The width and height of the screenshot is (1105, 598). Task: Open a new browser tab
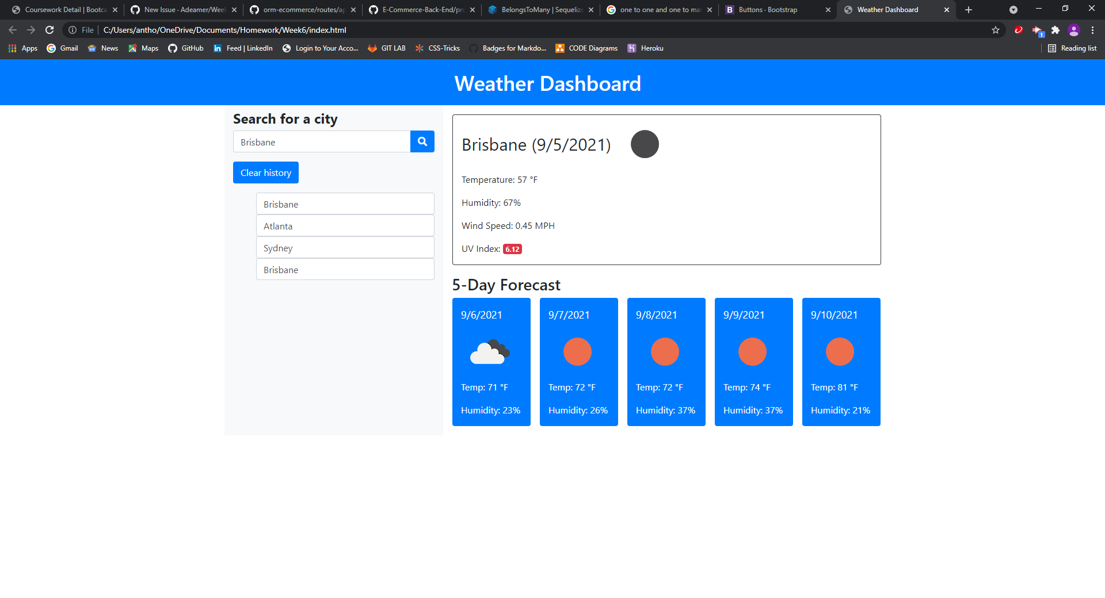(x=969, y=10)
